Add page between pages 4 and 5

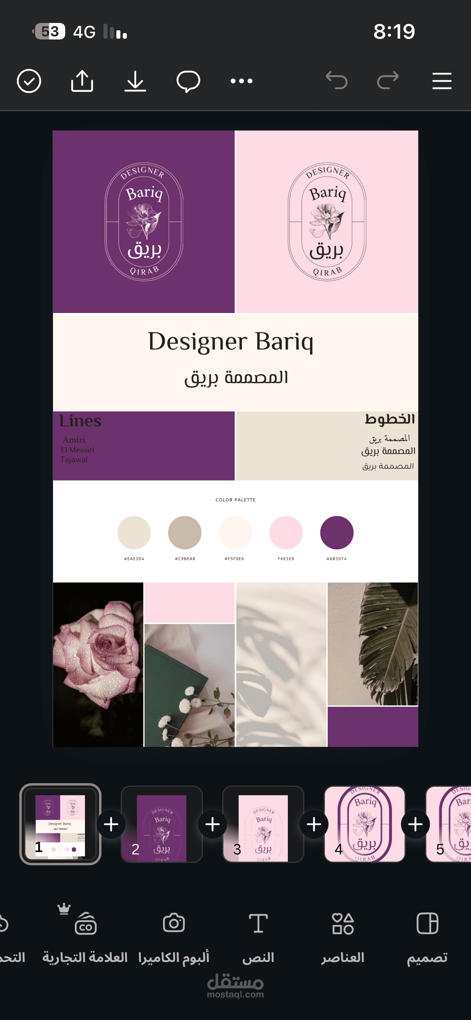[x=415, y=825]
